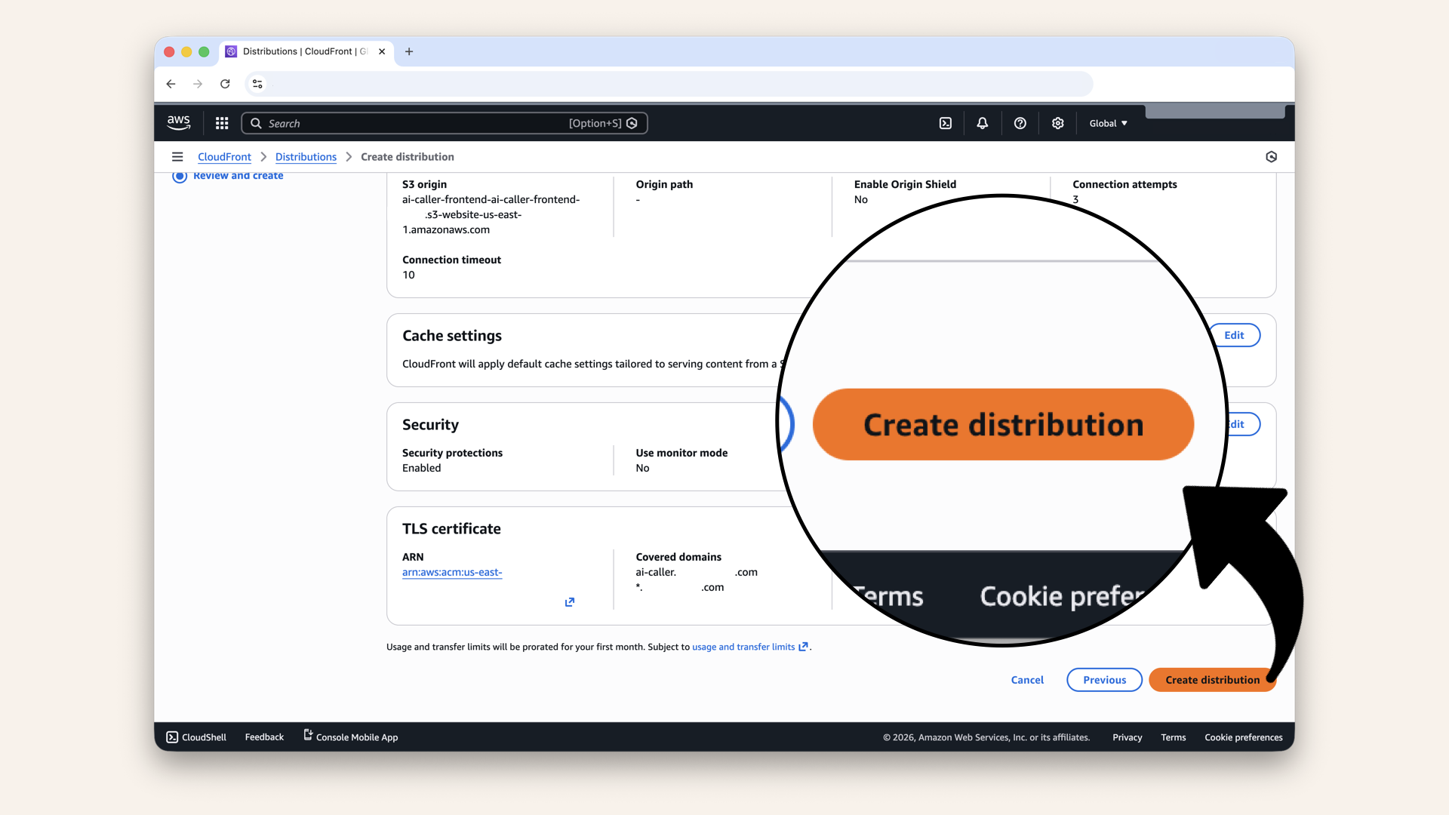Open the notifications bell

click(x=982, y=123)
